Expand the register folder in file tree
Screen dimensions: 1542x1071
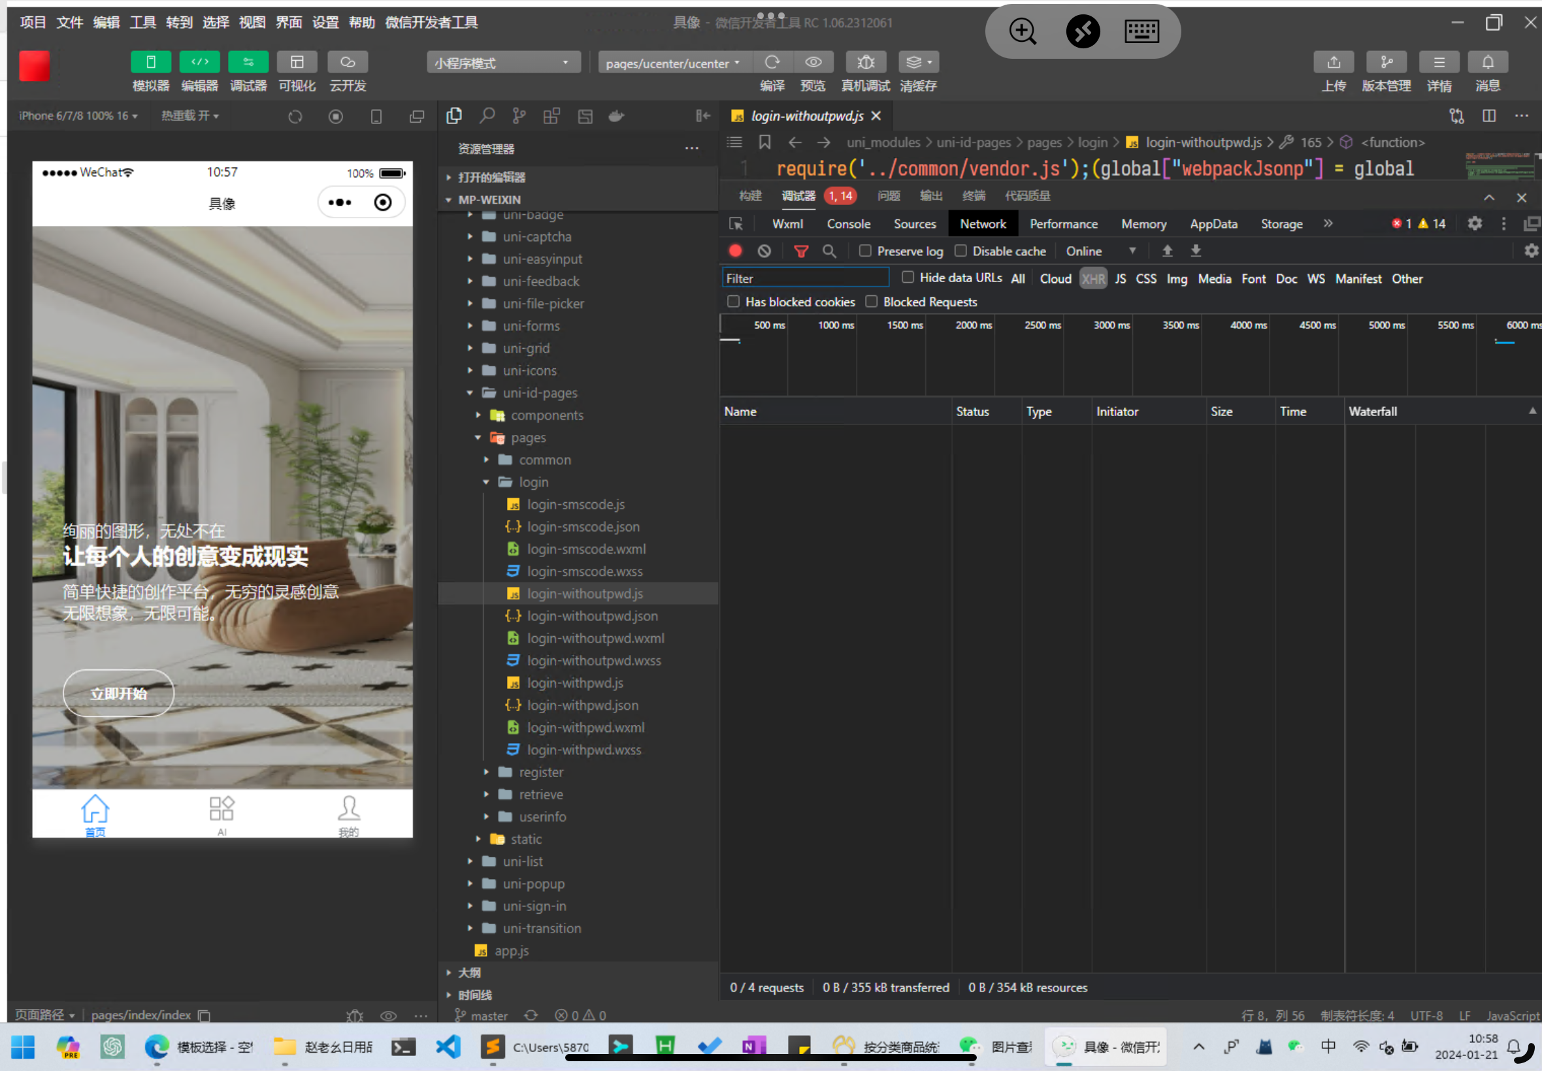[540, 772]
